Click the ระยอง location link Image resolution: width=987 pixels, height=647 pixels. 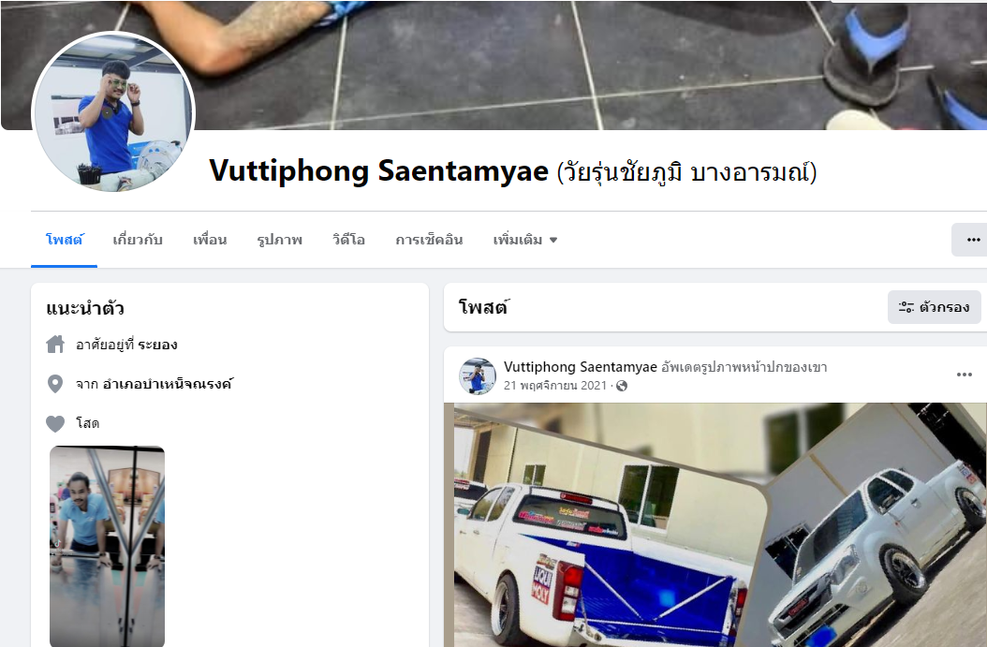157,345
